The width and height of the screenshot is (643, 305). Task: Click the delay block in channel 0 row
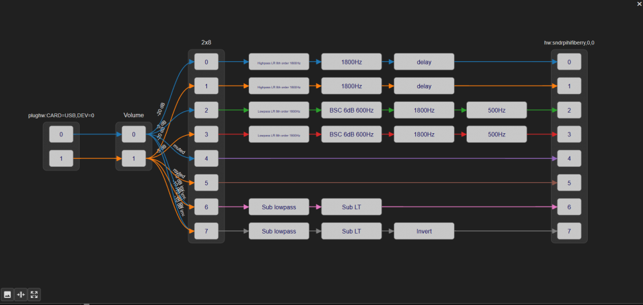click(424, 62)
